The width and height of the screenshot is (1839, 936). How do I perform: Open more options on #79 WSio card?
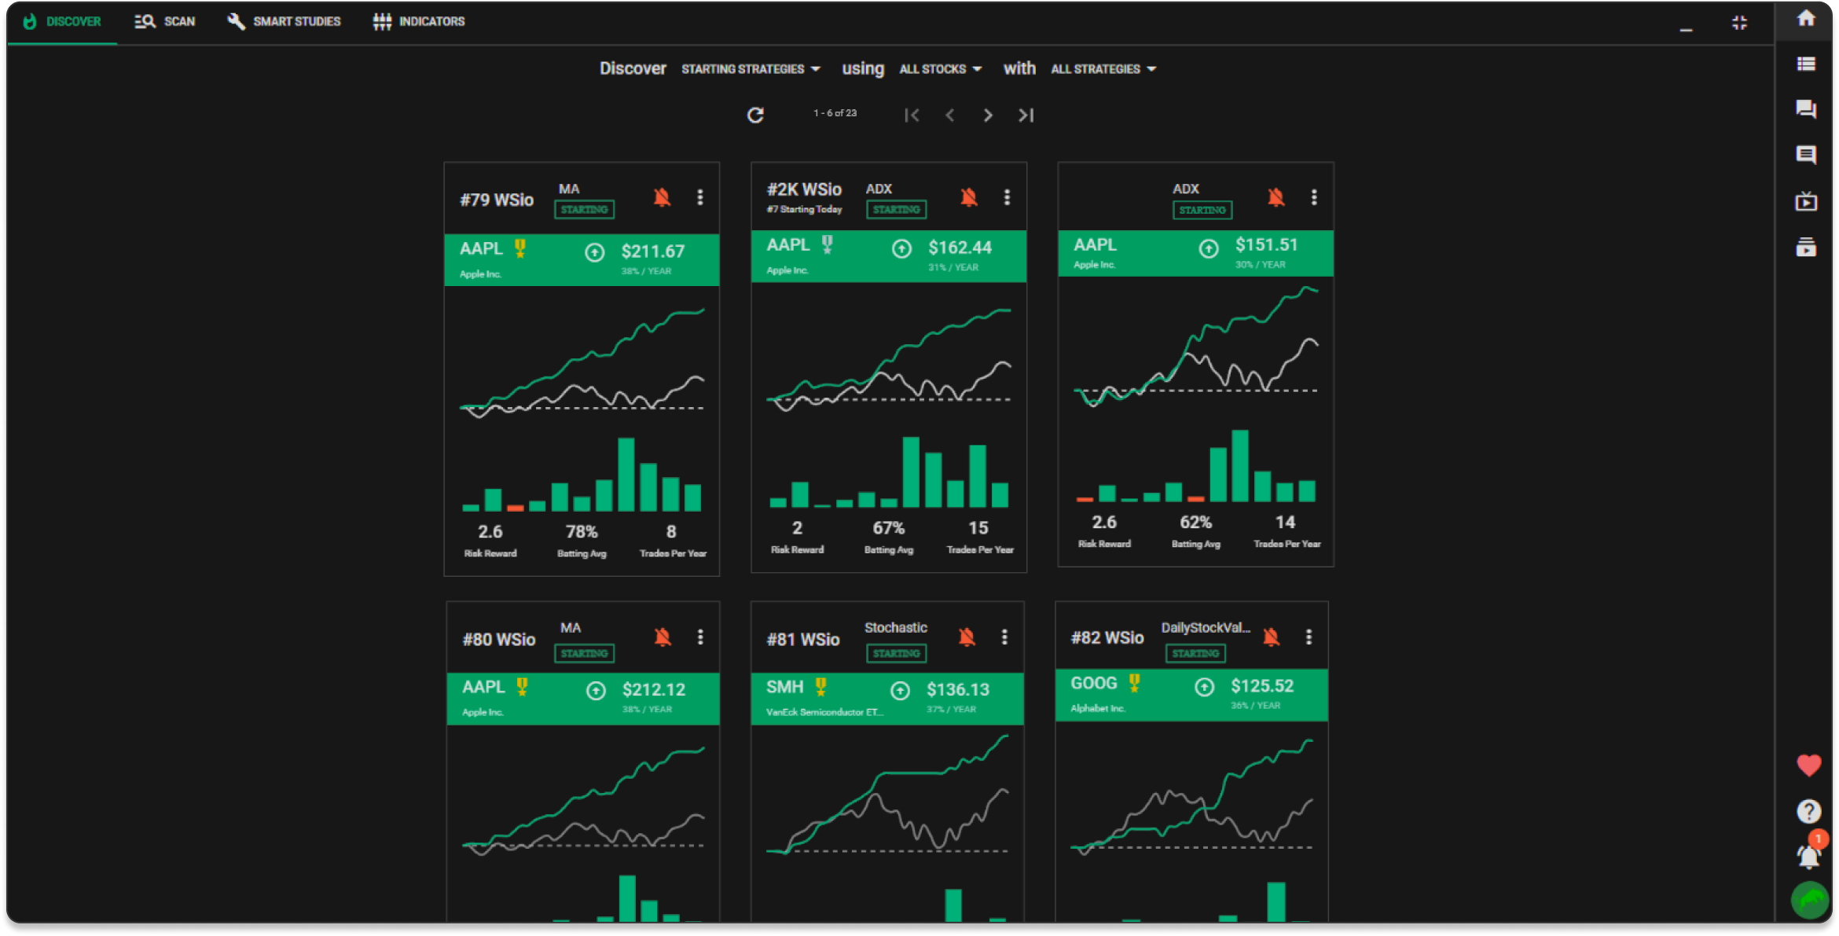point(700,197)
